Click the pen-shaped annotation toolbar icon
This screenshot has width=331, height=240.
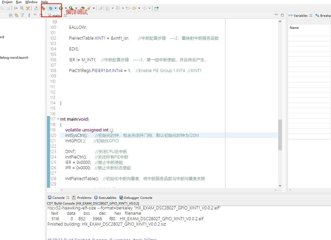89,8
